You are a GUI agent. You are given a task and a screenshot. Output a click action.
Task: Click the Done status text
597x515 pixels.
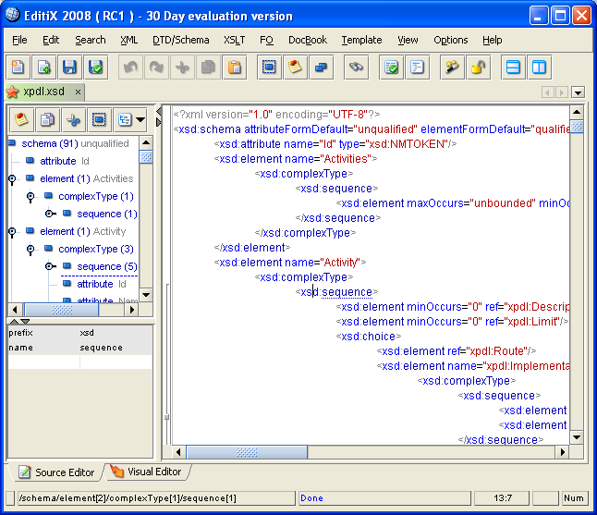(311, 498)
